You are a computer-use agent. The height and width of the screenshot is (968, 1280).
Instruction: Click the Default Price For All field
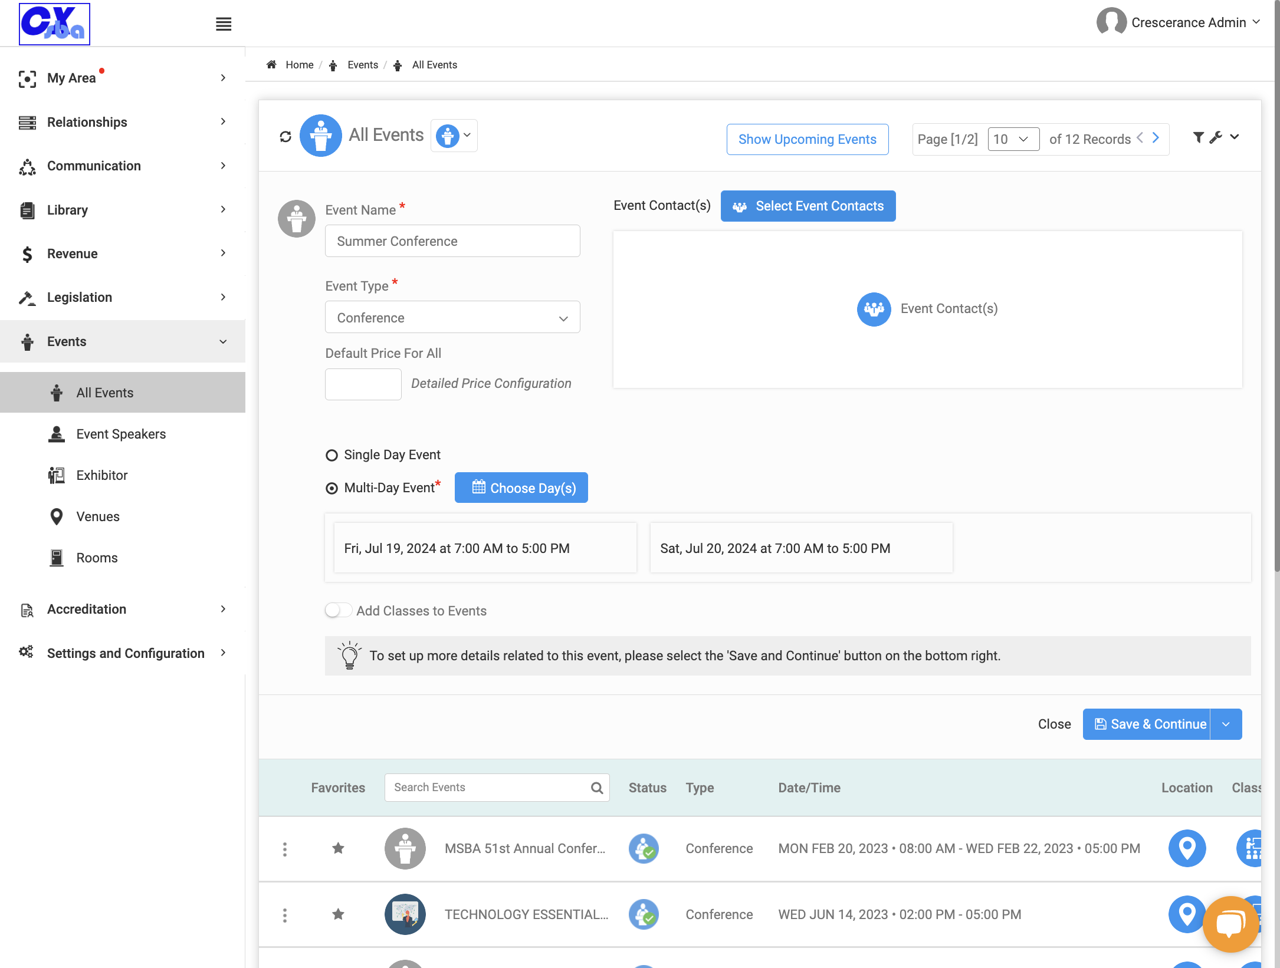click(x=363, y=384)
